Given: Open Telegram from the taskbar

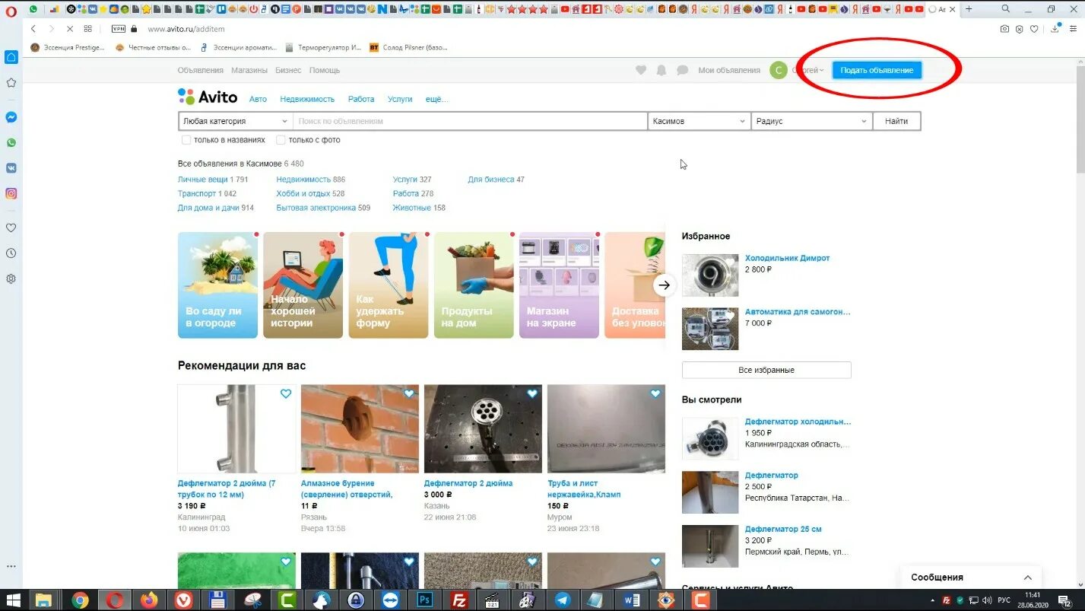Looking at the screenshot, I should pyautogui.click(x=562, y=600).
